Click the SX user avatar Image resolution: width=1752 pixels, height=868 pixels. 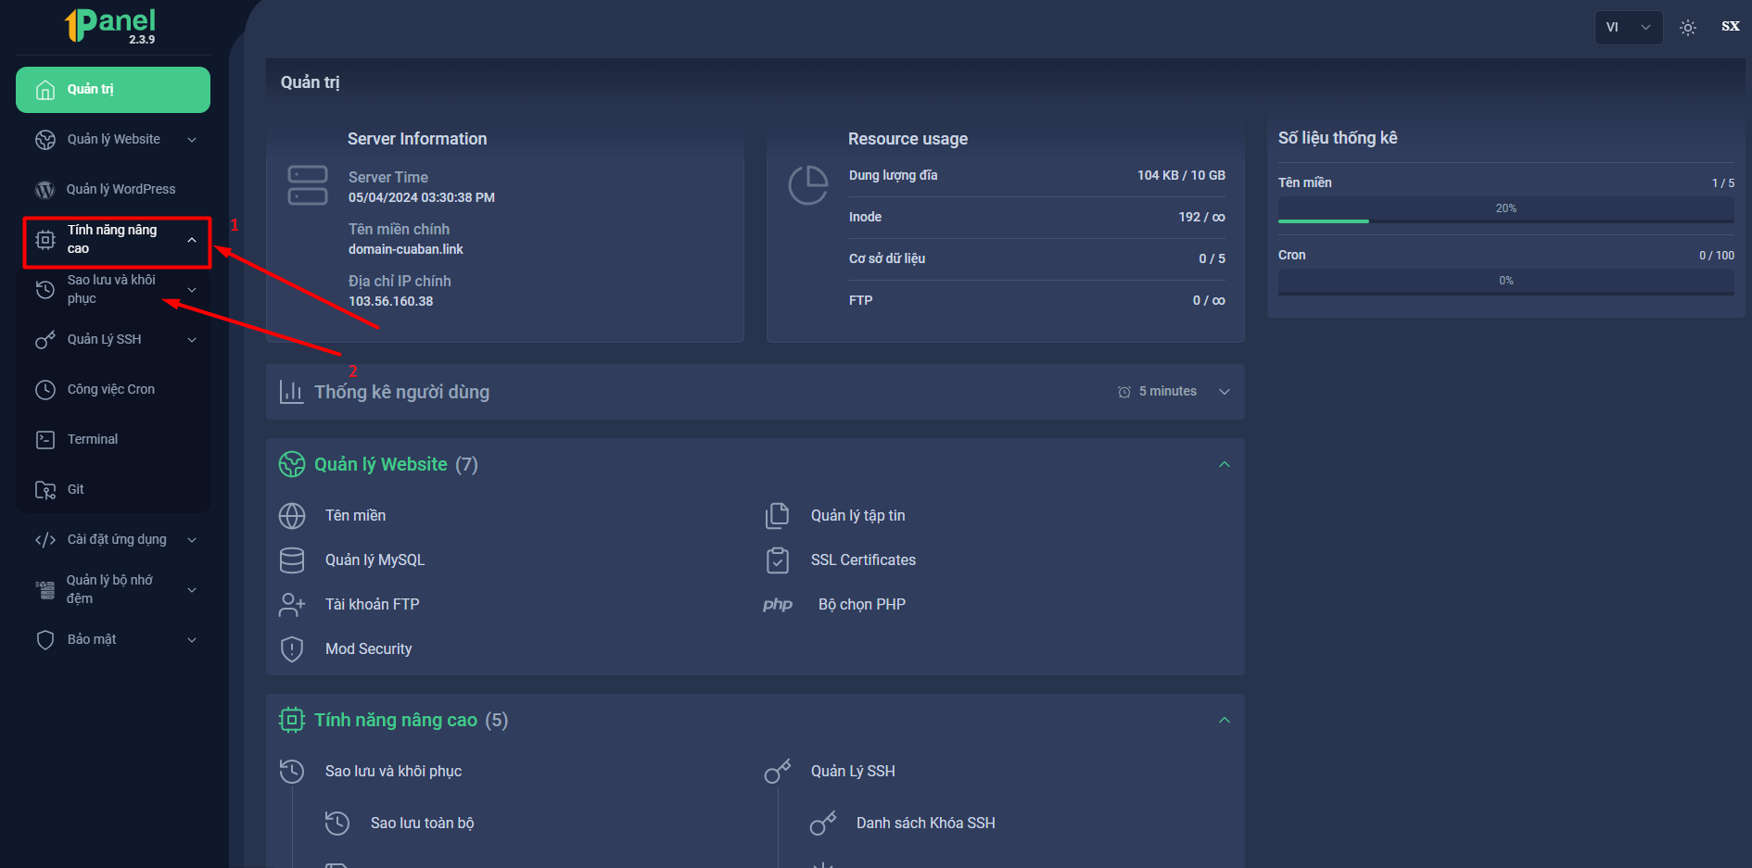tap(1730, 27)
